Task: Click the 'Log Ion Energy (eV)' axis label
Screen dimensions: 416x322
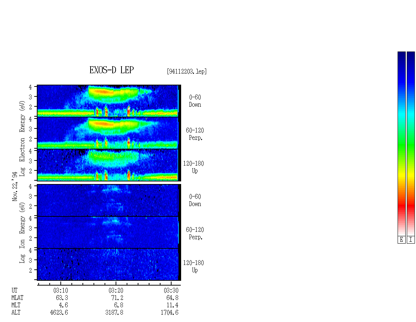Action: point(22,233)
